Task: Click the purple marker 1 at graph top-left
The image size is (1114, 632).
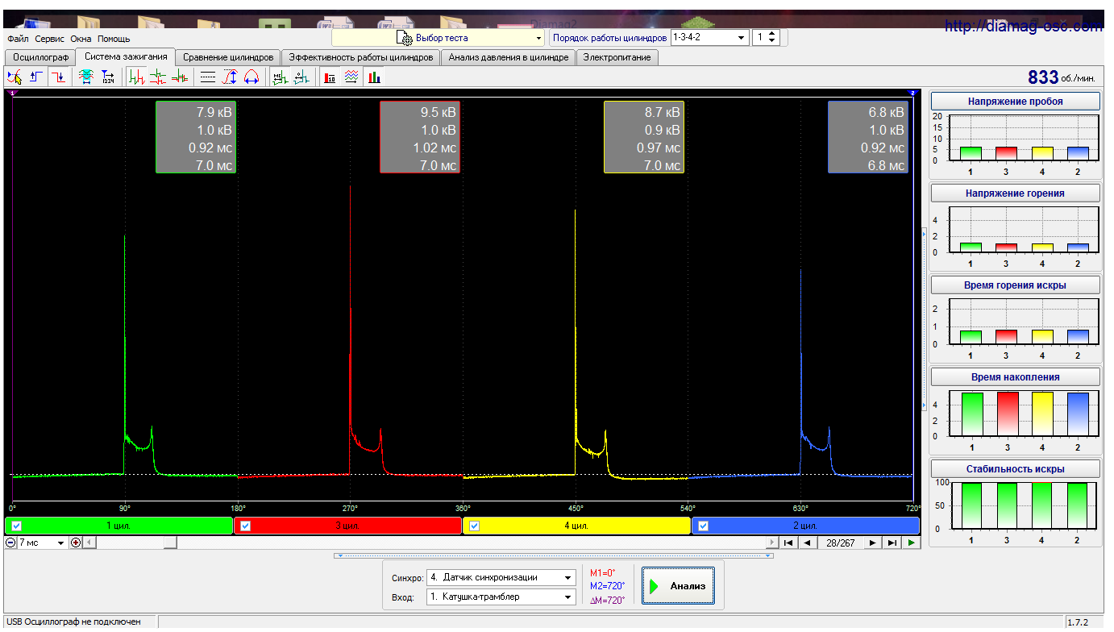Action: pos(14,94)
